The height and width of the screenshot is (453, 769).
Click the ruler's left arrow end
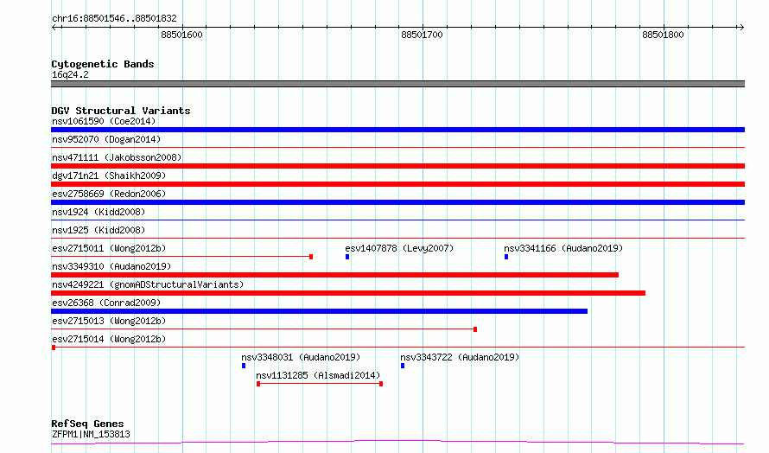tap(54, 27)
